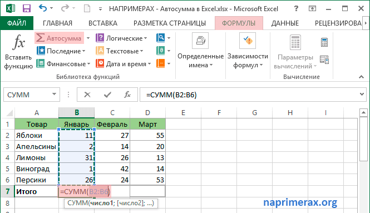Viewport: 370px width, 213px height.
Task: Expand the Автосумма dropdown arrow
Action: tap(88, 38)
